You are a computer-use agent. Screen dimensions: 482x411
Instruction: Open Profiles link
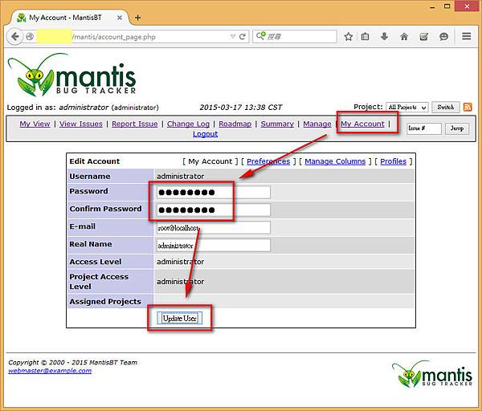[x=393, y=161]
